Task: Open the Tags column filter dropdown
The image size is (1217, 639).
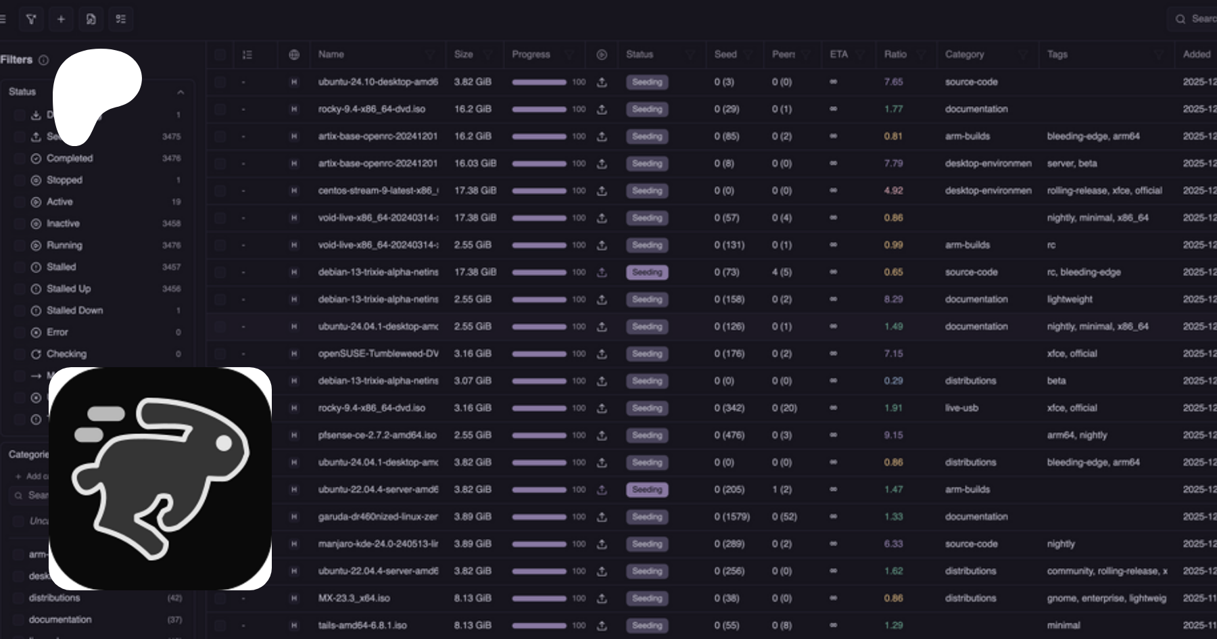Action: tap(1159, 55)
